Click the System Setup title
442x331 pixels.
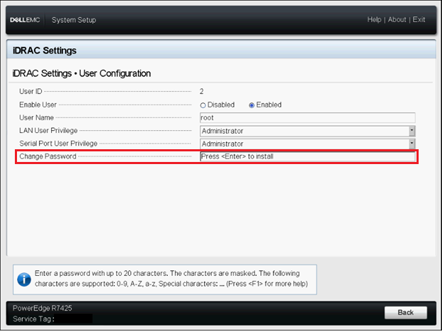74,20
